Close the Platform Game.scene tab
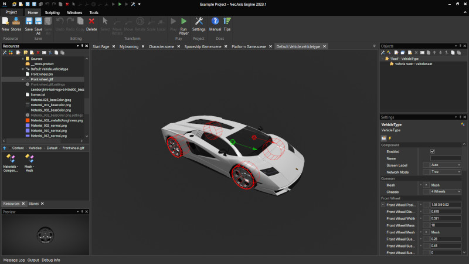The width and height of the screenshot is (469, 264). point(270,46)
